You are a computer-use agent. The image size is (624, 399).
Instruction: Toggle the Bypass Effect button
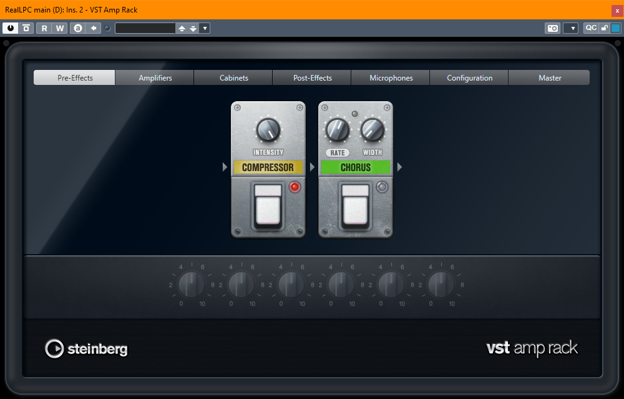click(26, 28)
